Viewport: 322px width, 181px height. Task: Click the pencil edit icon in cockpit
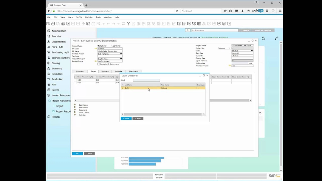[x=277, y=38]
